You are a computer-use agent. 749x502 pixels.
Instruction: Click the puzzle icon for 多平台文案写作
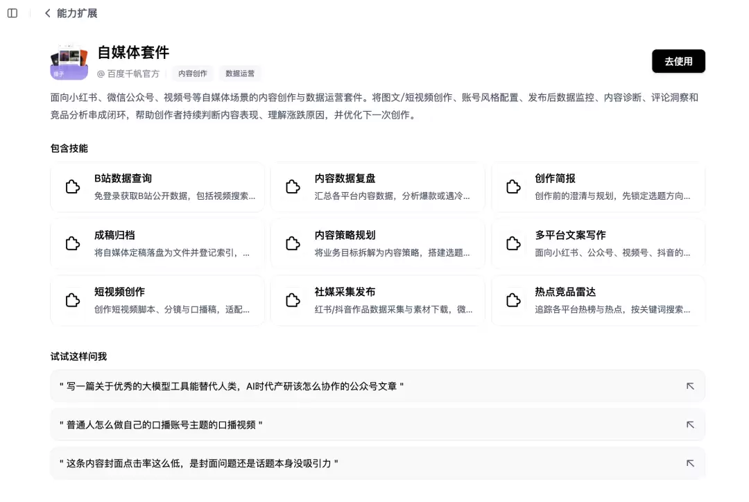point(513,243)
